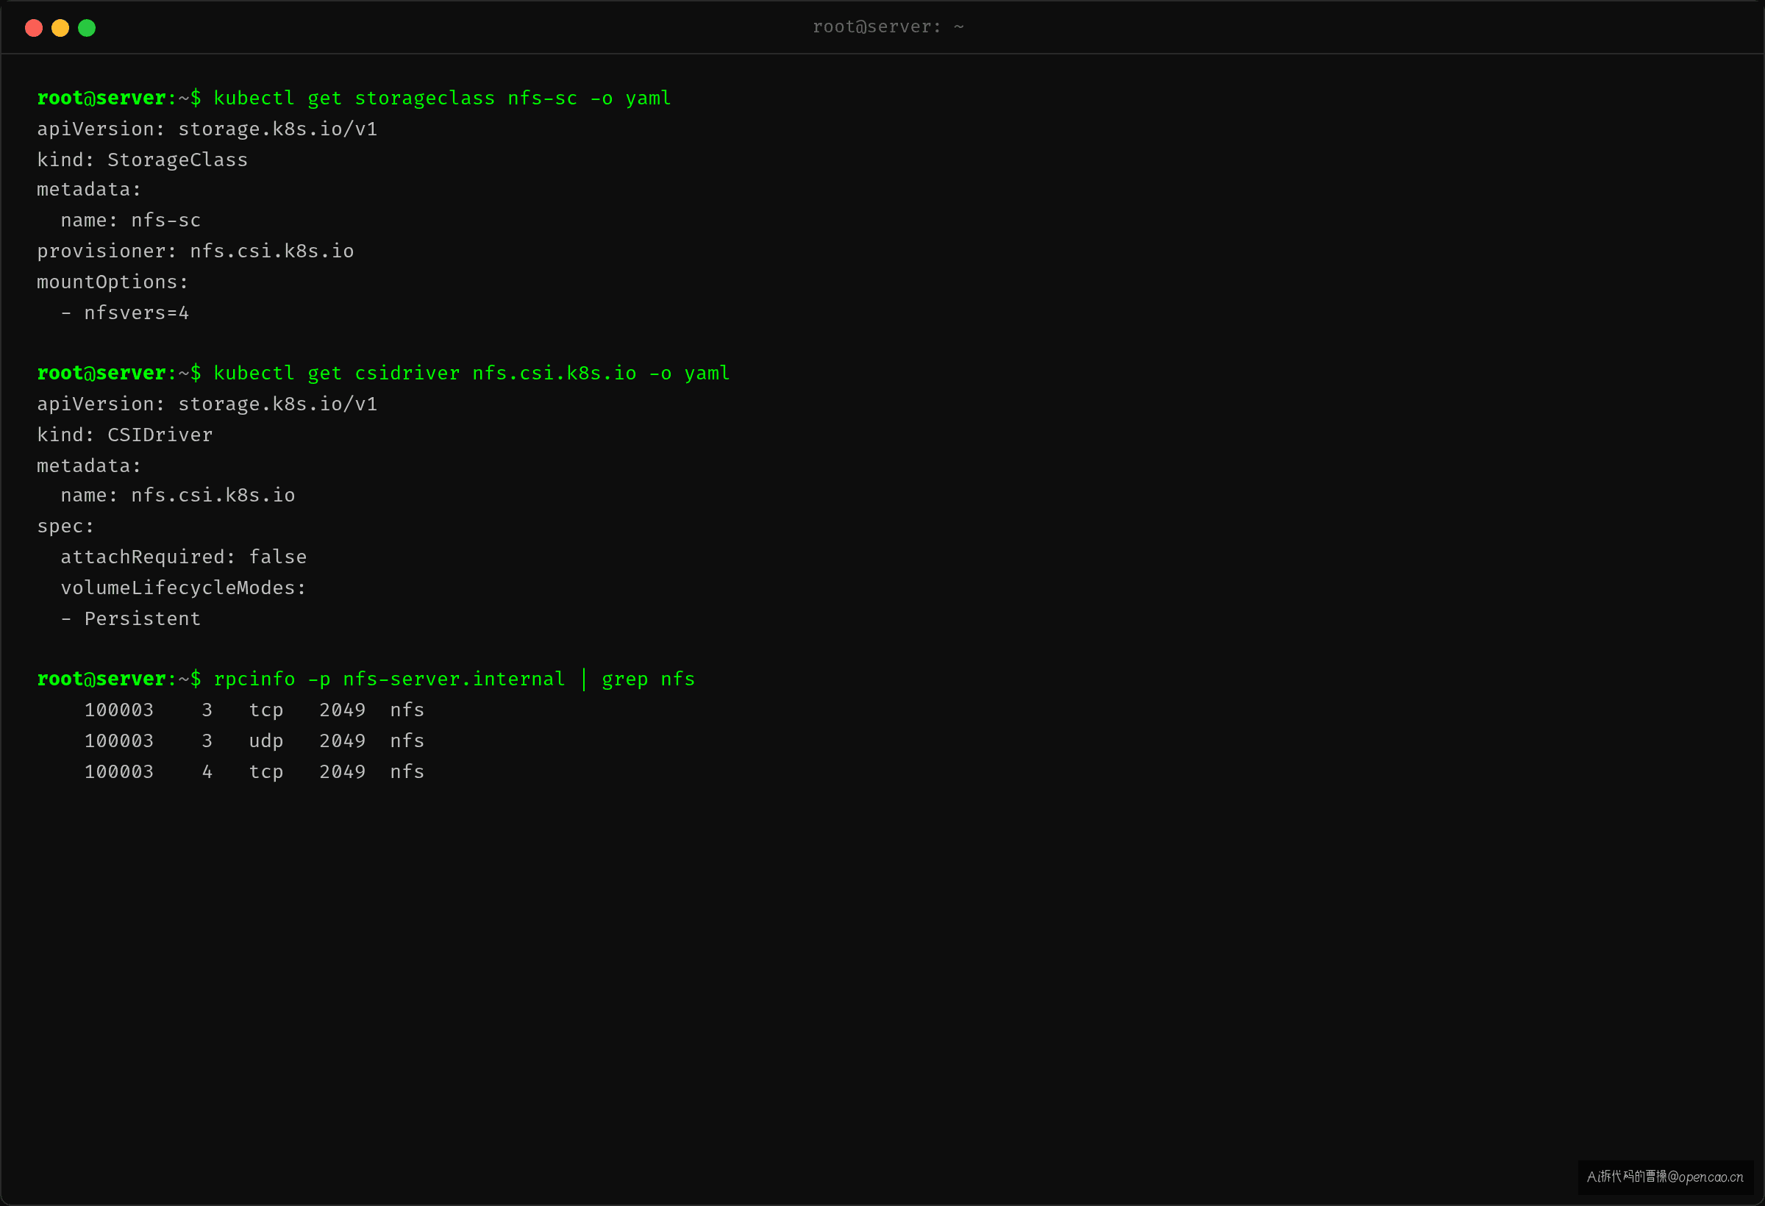This screenshot has height=1206, width=1765.
Task: Click the 'metadata:' line under kind: StorageClass
Action: pos(89,189)
